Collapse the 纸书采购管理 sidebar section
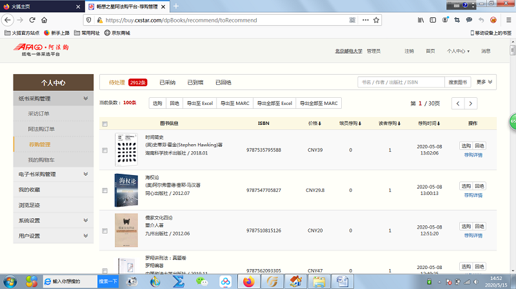 click(x=86, y=98)
